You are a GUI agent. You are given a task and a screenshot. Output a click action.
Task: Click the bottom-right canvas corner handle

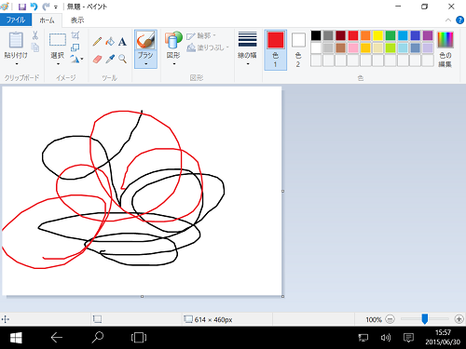[x=282, y=296]
